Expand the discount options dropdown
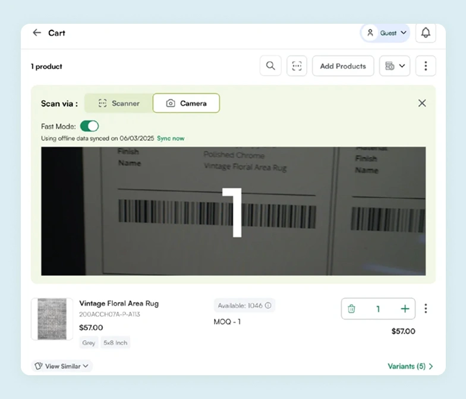This screenshot has height=399, width=466. pyautogui.click(x=395, y=65)
